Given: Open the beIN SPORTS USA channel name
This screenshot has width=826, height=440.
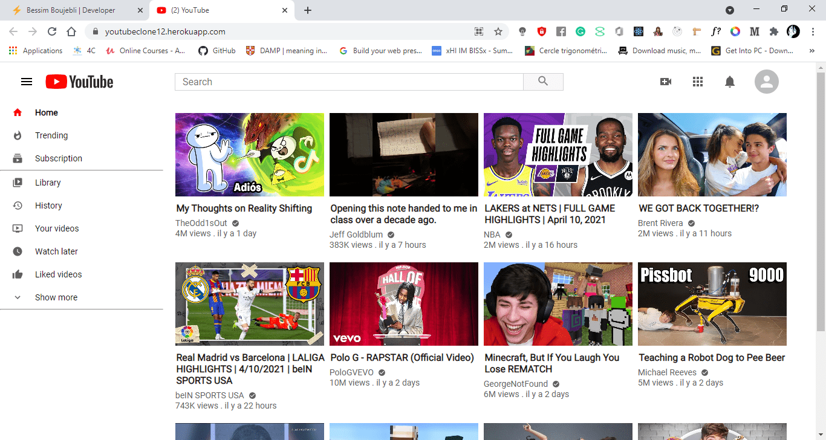Looking at the screenshot, I should point(210,395).
